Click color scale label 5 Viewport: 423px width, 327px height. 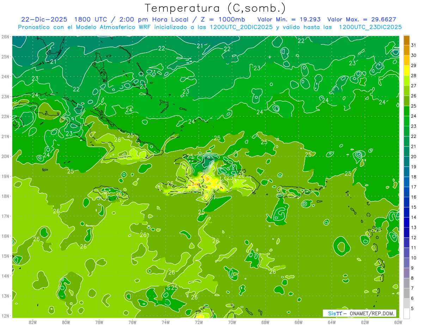click(412, 308)
